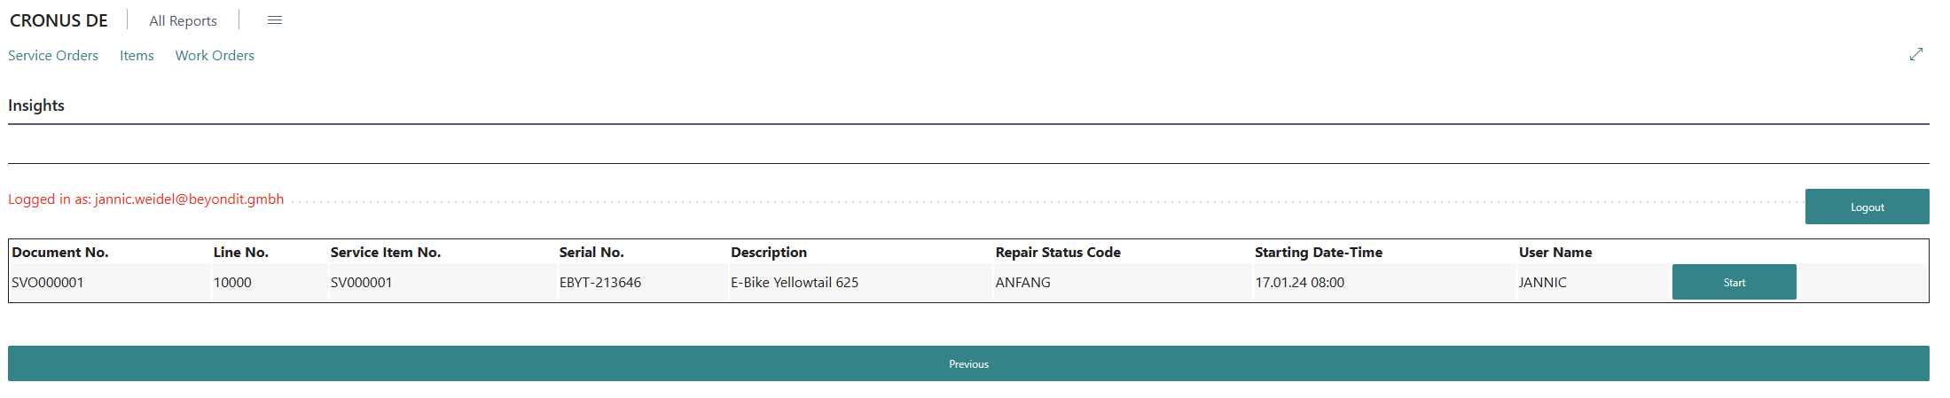The image size is (1950, 398).
Task: Click the CRONUS DE company name
Action: (x=59, y=20)
